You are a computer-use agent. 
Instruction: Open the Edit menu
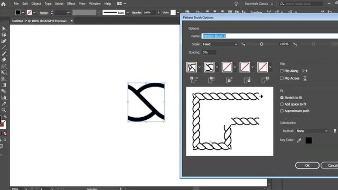click(x=25, y=4)
